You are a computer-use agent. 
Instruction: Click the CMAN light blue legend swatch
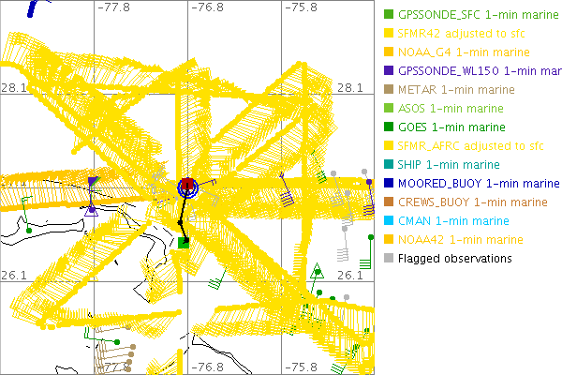click(389, 221)
